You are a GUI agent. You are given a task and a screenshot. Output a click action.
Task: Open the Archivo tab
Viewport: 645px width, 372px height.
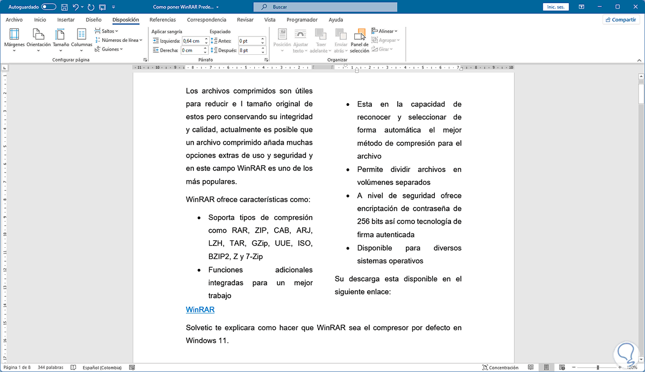(14, 20)
